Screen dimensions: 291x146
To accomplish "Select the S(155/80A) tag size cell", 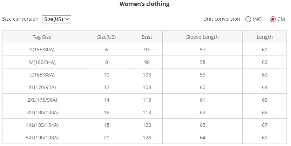I will pyautogui.click(x=42, y=50).
